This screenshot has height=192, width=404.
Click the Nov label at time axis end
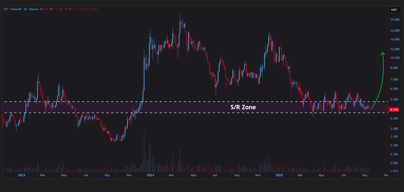click(385, 175)
